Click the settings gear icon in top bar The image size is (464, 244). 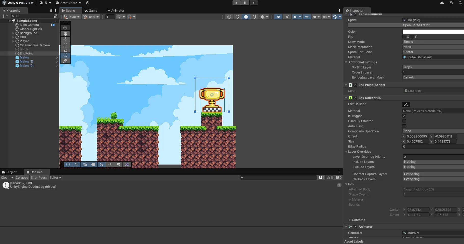(x=88, y=3)
